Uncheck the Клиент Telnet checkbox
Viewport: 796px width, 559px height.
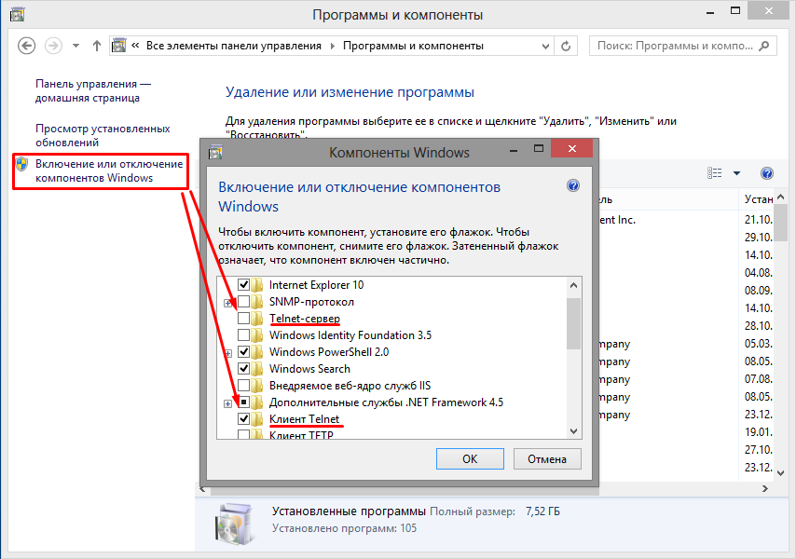[x=244, y=419]
